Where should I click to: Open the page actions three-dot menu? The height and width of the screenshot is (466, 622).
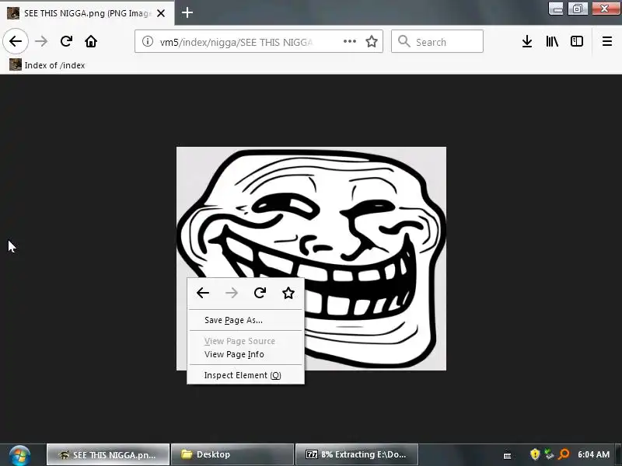point(349,41)
